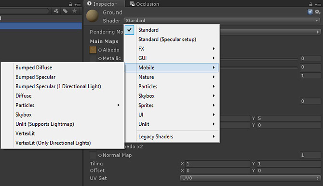Screen dimensions: 323x186
Task: Select Bumped Specular (1 Directional Light)
Action: pyautogui.click(x=63, y=87)
